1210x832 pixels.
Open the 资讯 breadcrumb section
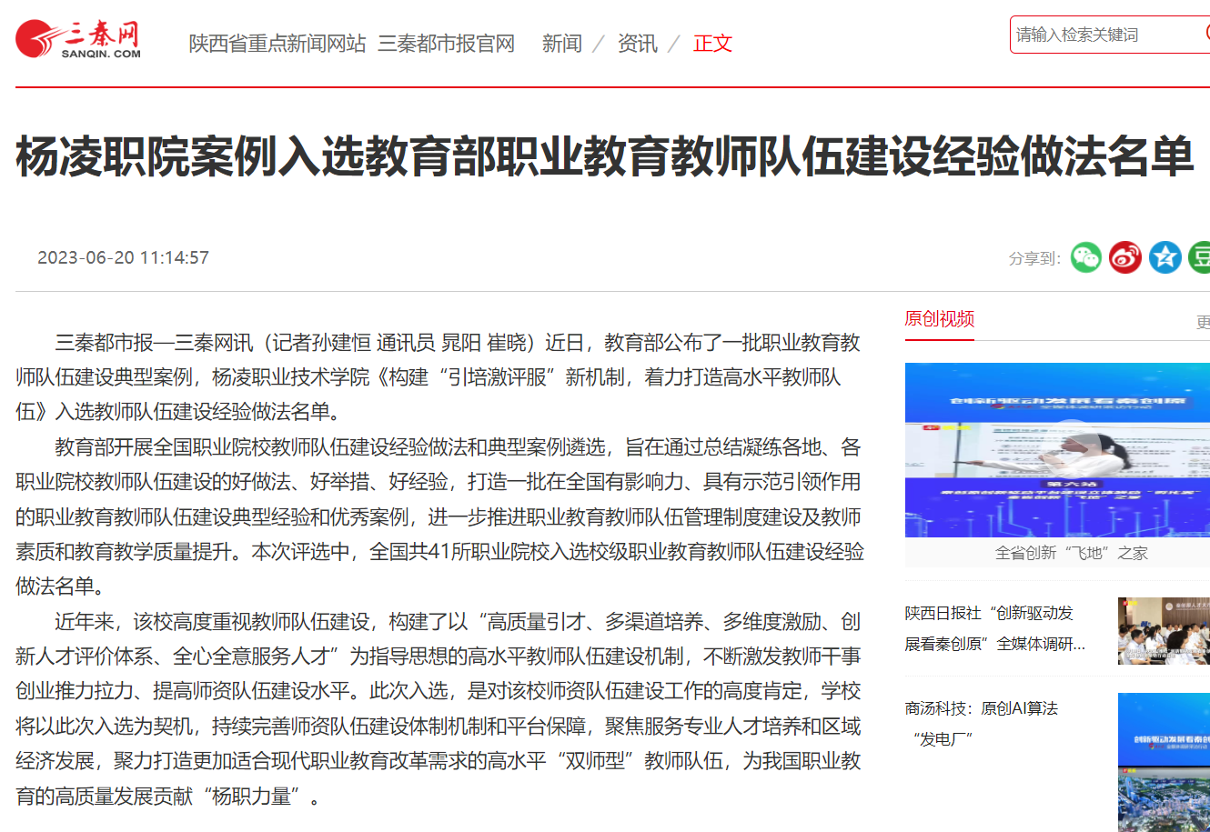(x=637, y=44)
